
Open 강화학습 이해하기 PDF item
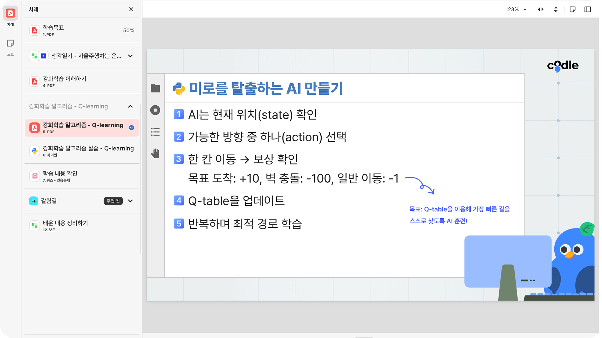(x=82, y=82)
